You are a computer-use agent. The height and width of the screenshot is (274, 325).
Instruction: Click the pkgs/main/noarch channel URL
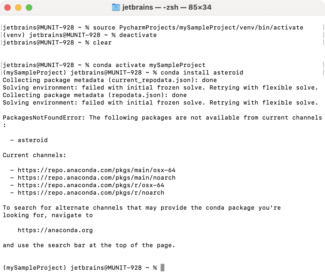pos(97,177)
